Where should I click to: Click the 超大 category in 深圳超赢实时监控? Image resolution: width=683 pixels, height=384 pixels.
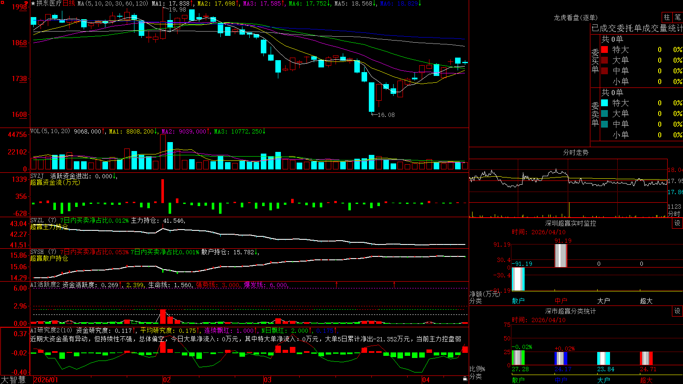click(646, 301)
